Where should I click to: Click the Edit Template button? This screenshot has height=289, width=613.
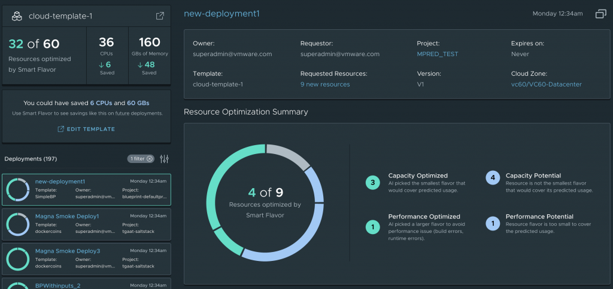(86, 129)
